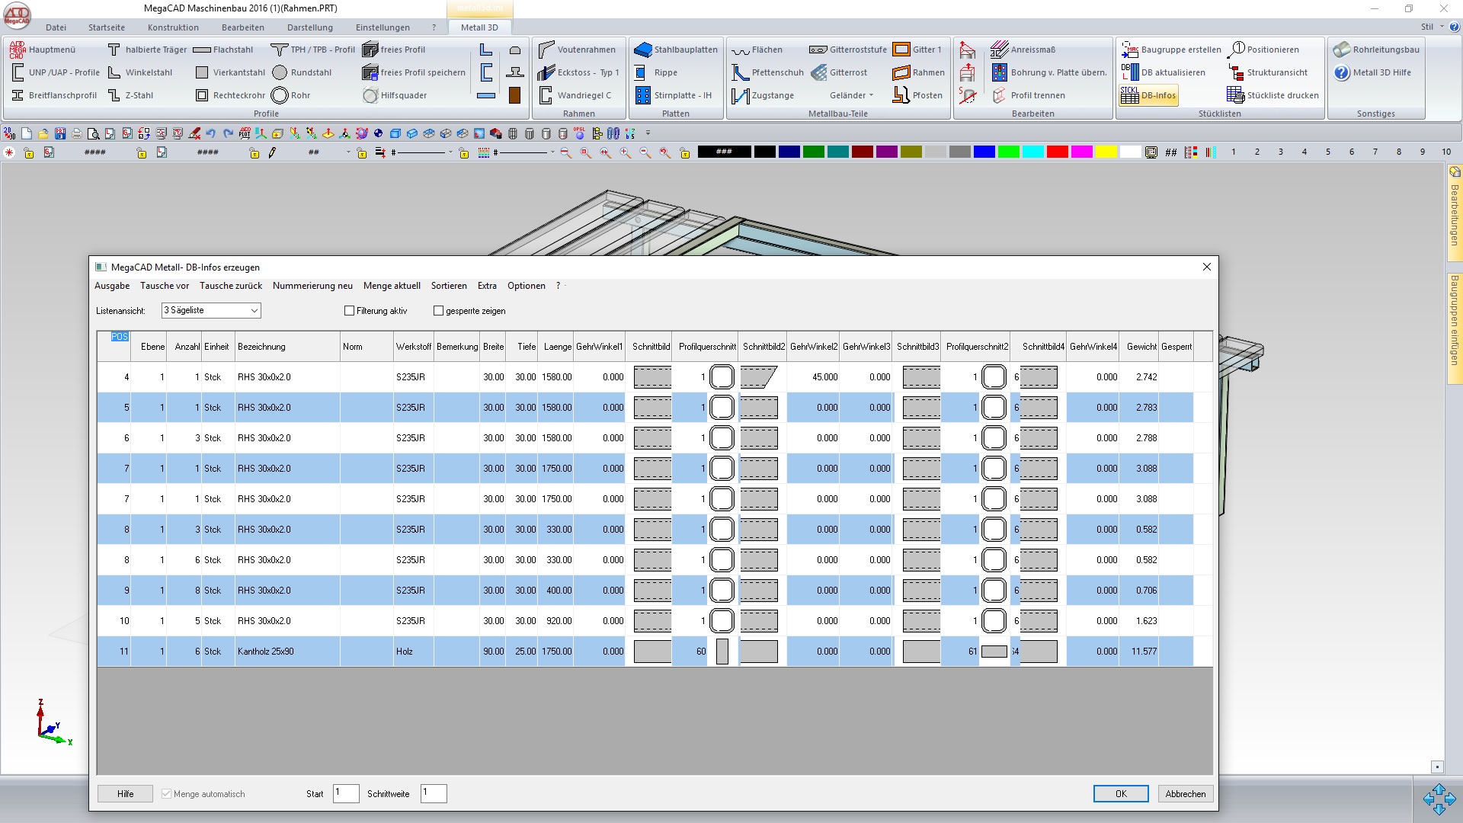Select the yellow color swatch
The width and height of the screenshot is (1463, 823).
[1106, 152]
